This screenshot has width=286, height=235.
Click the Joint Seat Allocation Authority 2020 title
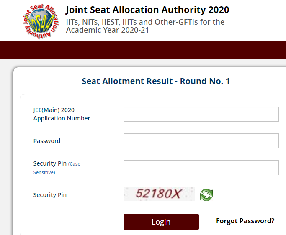pyautogui.click(x=147, y=10)
